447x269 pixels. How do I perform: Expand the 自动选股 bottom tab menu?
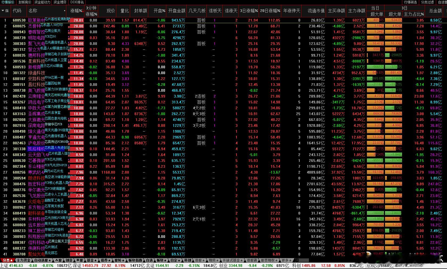coord(42,260)
